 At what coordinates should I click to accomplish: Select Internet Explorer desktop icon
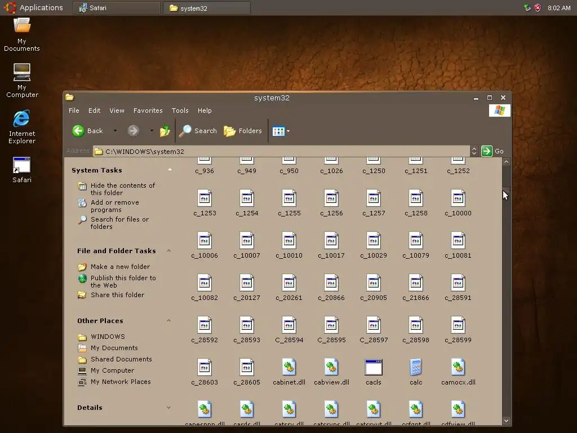click(x=22, y=127)
